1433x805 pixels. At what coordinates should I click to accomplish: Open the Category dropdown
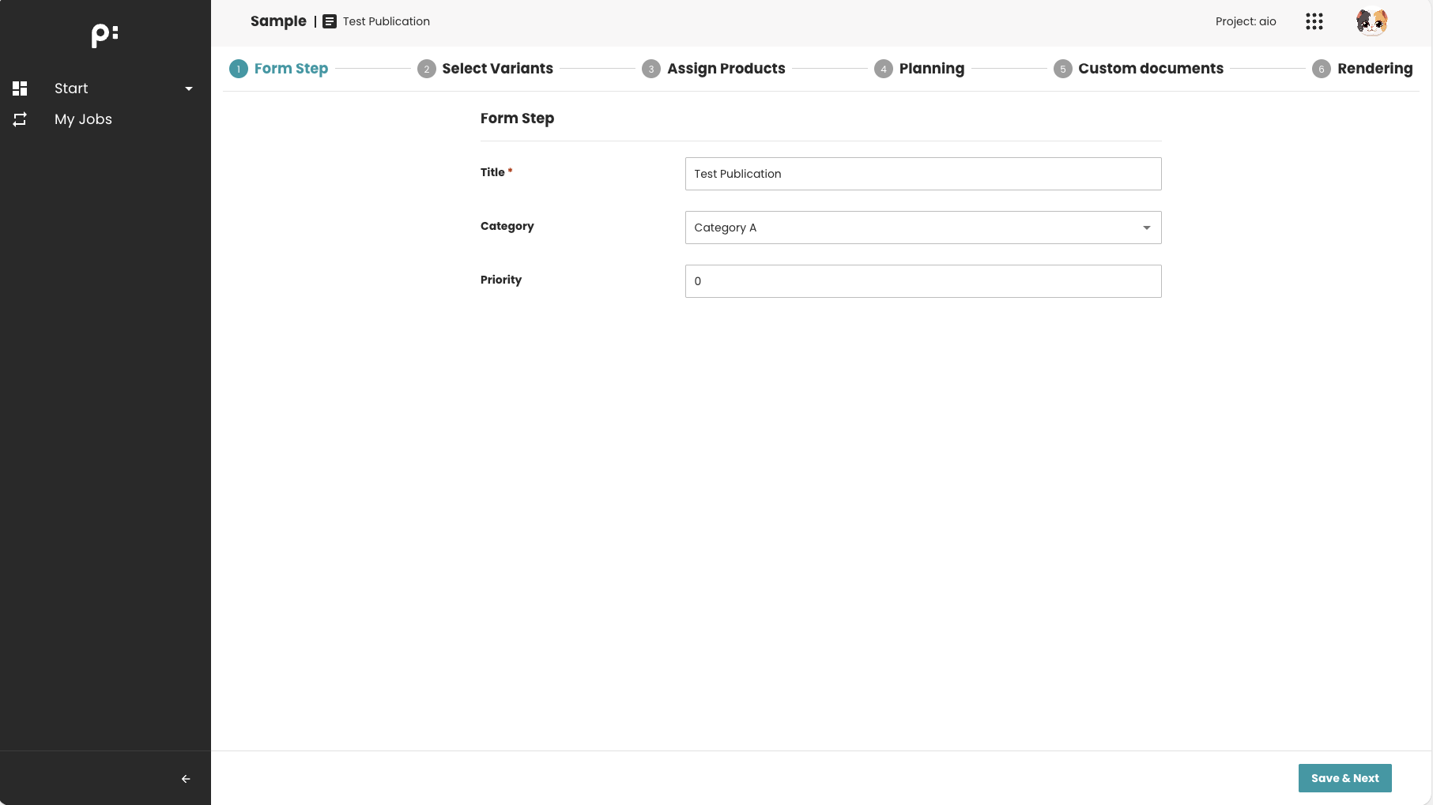922,228
